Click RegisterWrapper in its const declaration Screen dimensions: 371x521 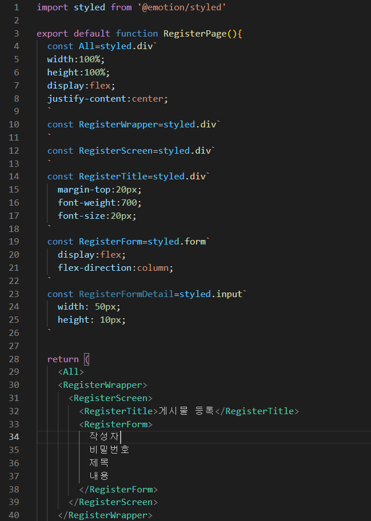(118, 125)
